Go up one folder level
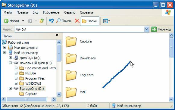This screenshot has height=110, width=175. [x=42, y=21]
